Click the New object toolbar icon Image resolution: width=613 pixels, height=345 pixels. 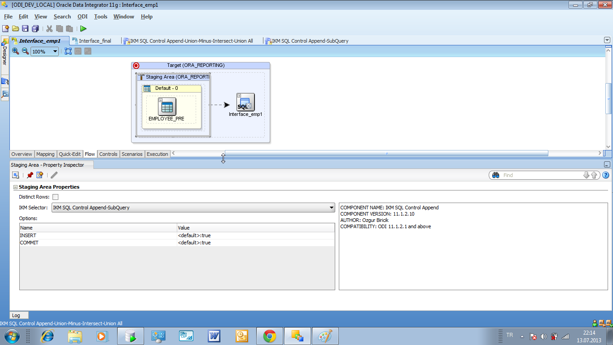coord(6,28)
